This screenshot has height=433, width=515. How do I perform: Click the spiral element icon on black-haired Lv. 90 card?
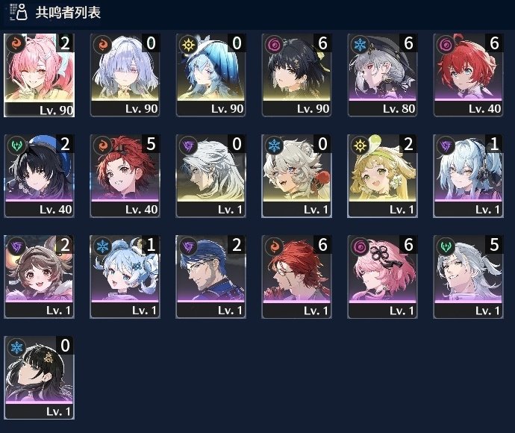tap(274, 44)
